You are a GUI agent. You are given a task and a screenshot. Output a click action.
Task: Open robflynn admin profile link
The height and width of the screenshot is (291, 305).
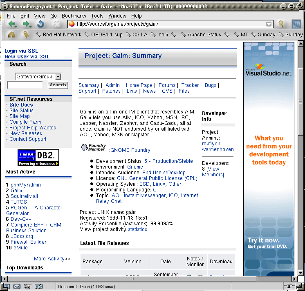pyautogui.click(x=211, y=144)
